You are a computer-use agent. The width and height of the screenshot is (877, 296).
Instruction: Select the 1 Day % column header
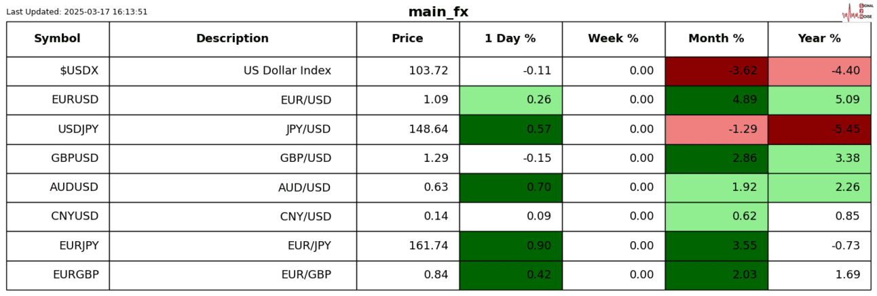pyautogui.click(x=510, y=39)
